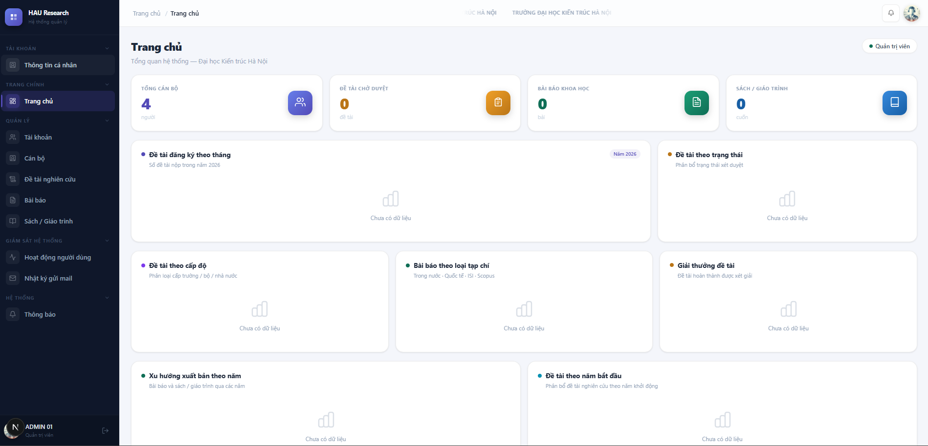The height and width of the screenshot is (446, 928).
Task: Click the Thông báo bell icon in sidebar
Action: (13, 314)
